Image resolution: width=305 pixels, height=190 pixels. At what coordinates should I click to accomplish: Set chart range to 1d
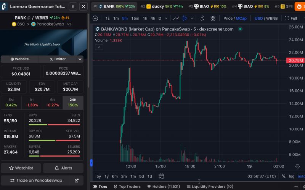coord(149,176)
